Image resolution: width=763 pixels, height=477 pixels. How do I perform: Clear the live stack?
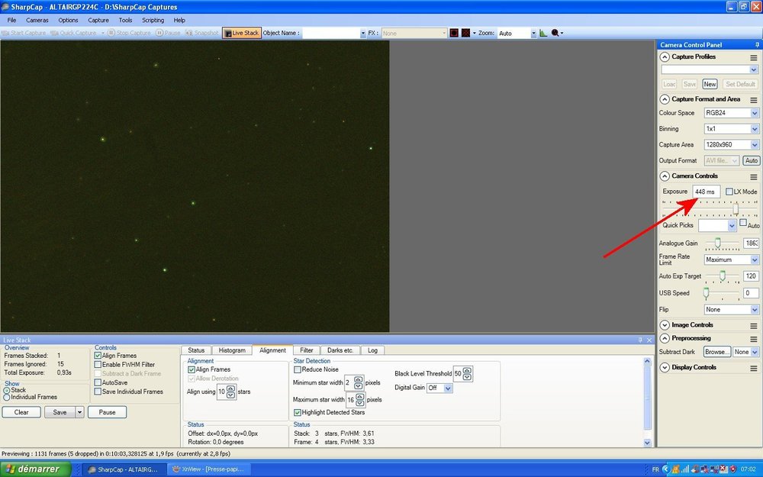21,412
